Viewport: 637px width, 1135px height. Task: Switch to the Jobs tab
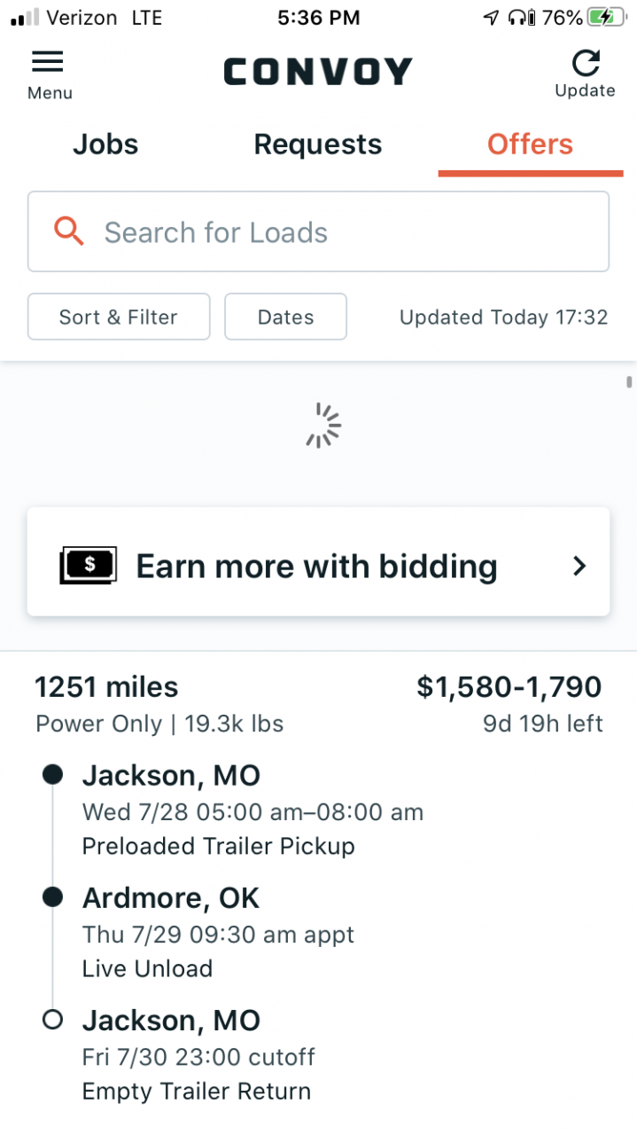click(x=105, y=145)
